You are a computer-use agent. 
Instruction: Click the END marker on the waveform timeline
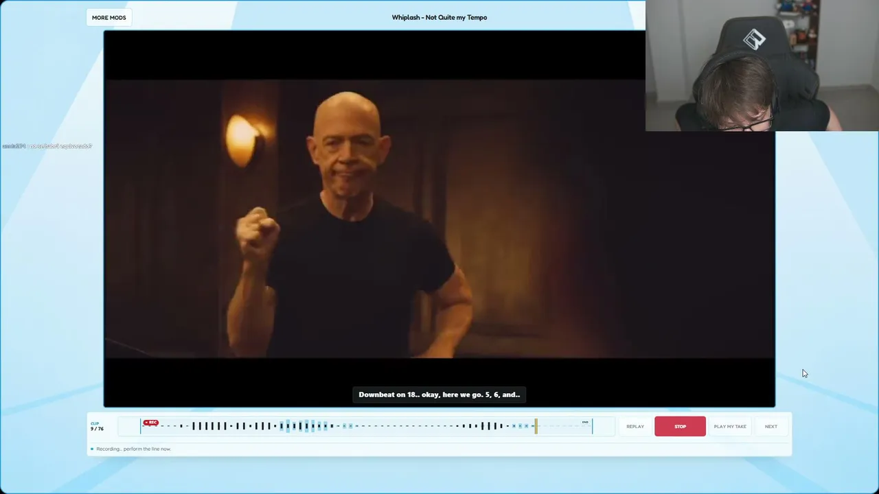[585, 422]
